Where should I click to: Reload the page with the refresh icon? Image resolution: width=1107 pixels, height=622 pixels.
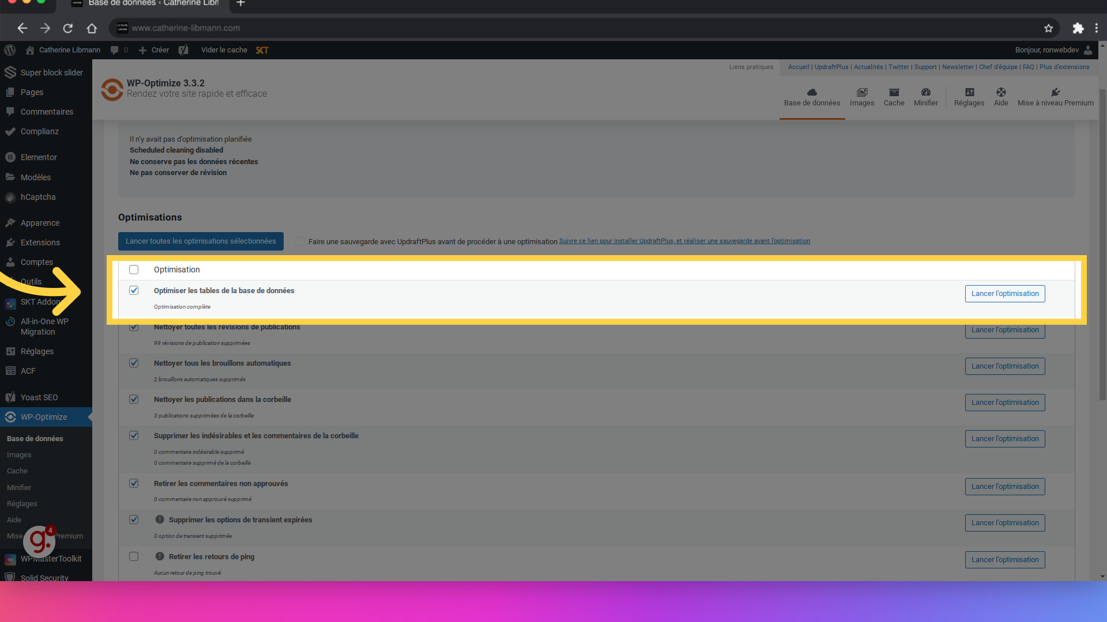click(x=68, y=28)
